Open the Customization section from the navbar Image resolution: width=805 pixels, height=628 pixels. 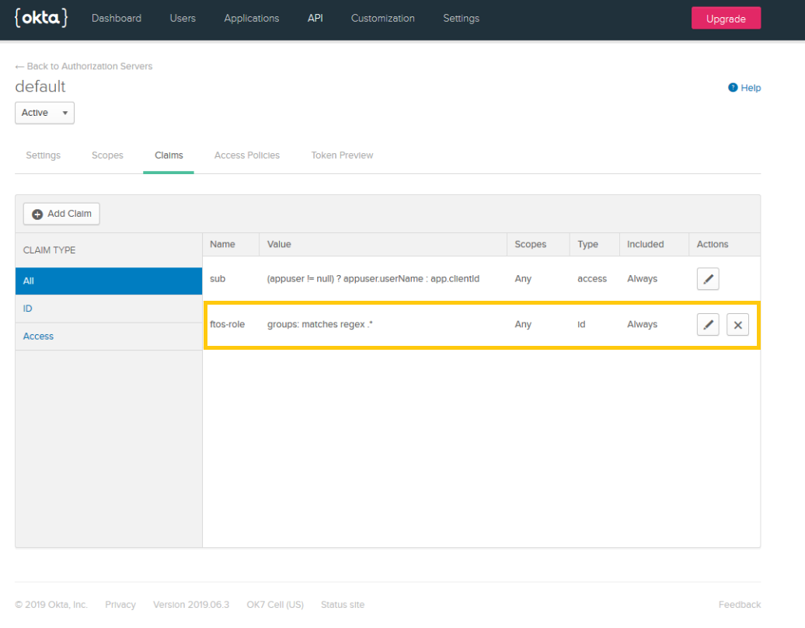tap(382, 18)
